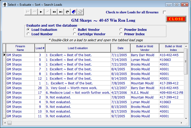Click the app icon in title bar
This screenshot has height=128, width=191.
point(5,5)
